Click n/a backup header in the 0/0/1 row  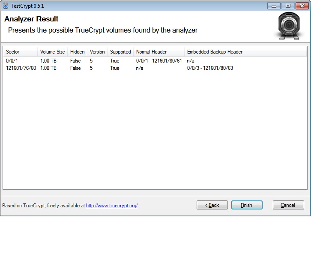pyautogui.click(x=191, y=61)
